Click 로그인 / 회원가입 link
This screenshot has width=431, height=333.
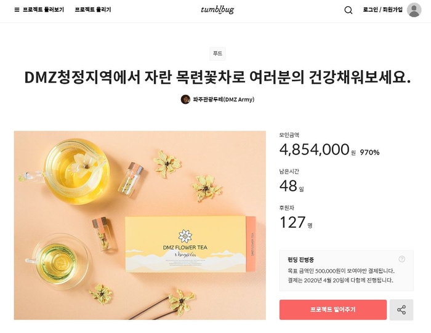click(382, 10)
